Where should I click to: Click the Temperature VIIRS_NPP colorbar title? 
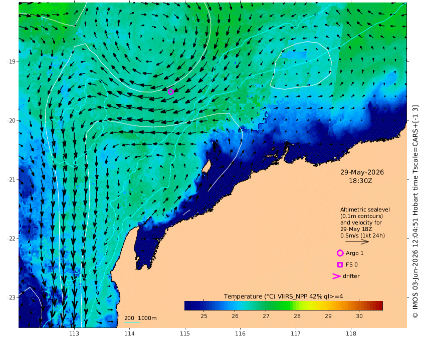[x=283, y=296]
